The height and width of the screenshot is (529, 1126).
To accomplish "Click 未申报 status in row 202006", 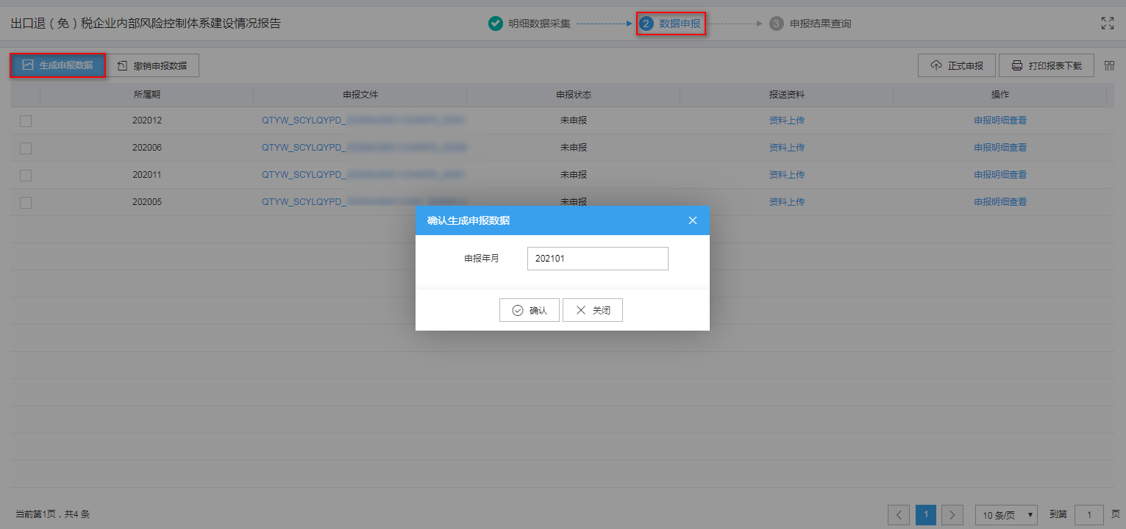I will point(574,148).
